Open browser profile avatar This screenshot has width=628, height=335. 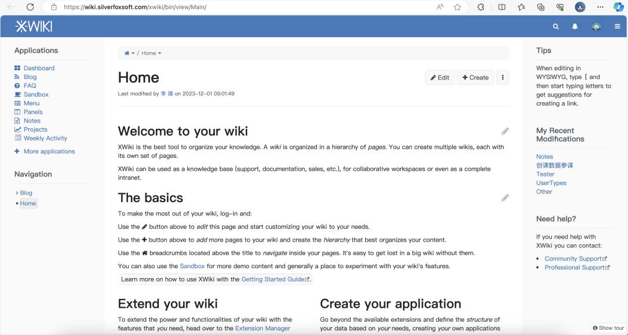click(x=580, y=7)
